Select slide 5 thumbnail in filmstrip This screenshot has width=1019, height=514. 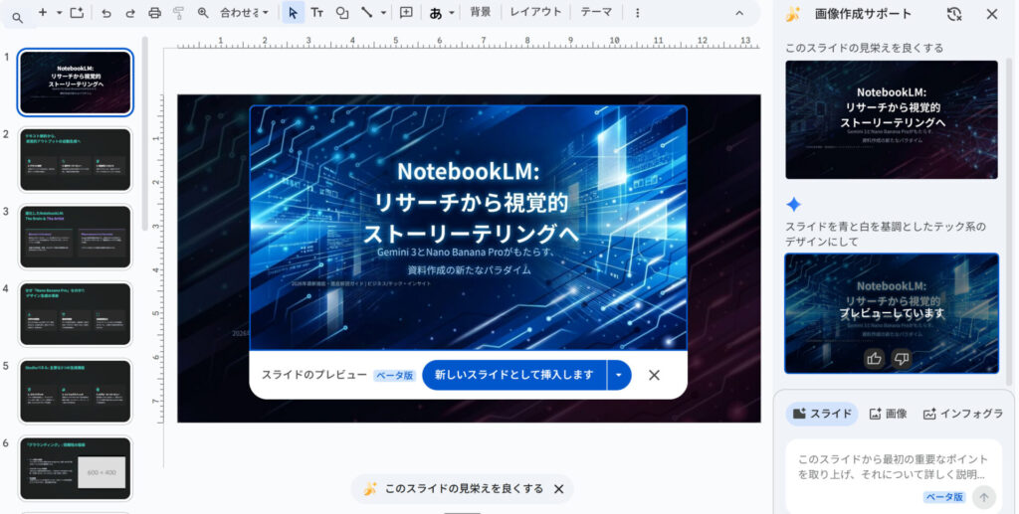coord(76,392)
